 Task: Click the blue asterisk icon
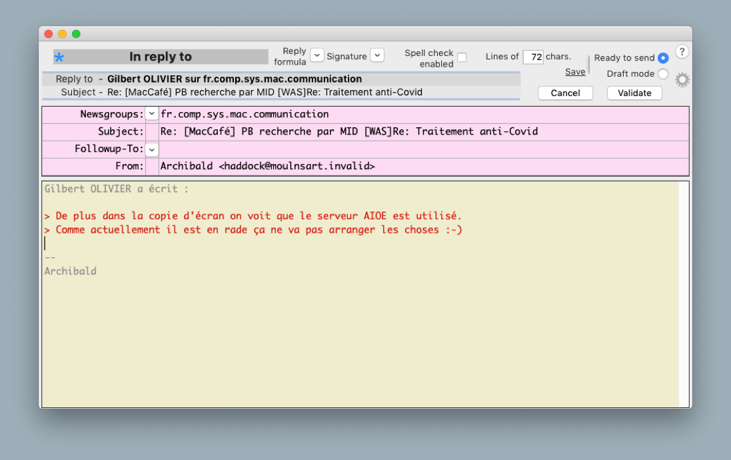click(x=59, y=57)
